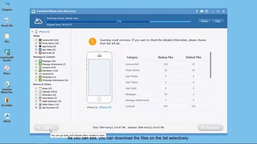Select the 'iPhone 5s' device label in sidebar
The image size is (257, 144).
[x=44, y=32]
